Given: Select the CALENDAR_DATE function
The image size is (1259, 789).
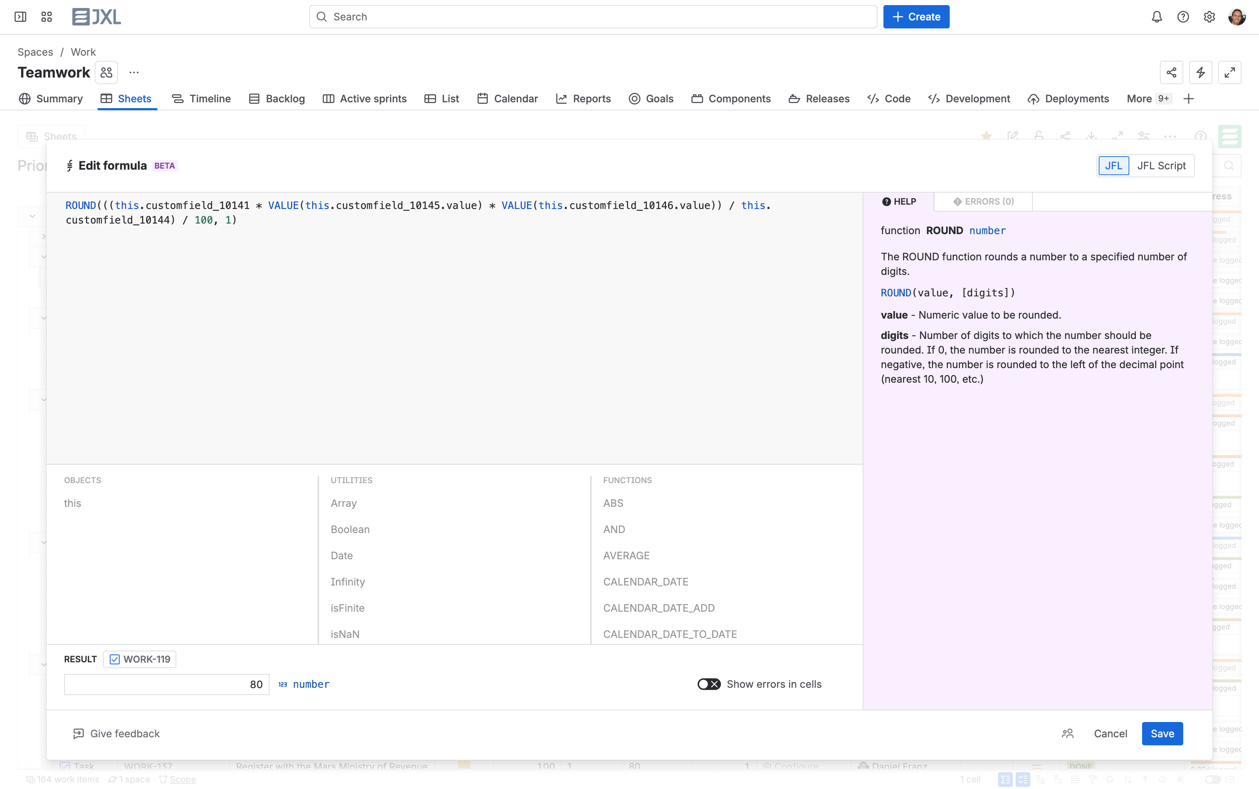Looking at the screenshot, I should [646, 581].
